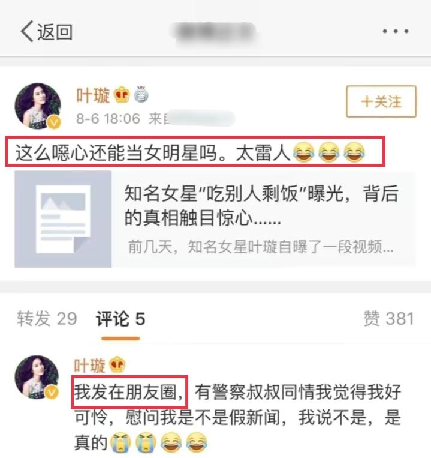
Task: Tap the commenter name 叶璇
Action: pyautogui.click(x=89, y=365)
